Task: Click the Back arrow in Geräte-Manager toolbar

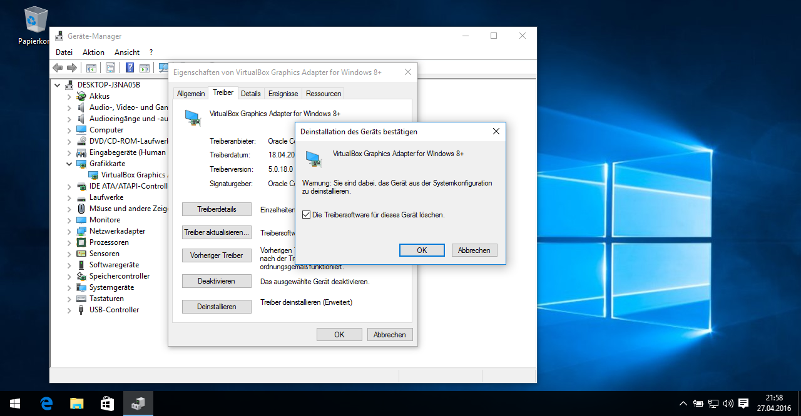Action: coord(58,68)
